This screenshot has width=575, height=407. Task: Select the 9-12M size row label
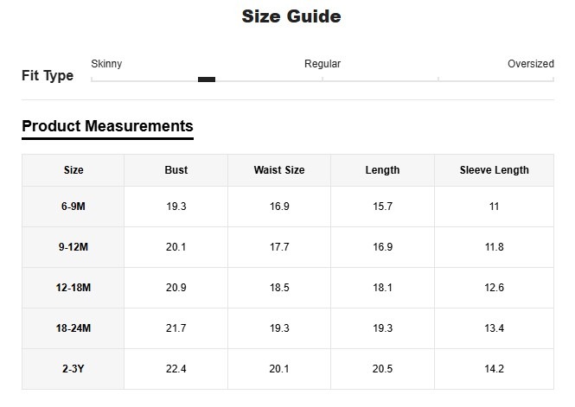[x=73, y=247]
